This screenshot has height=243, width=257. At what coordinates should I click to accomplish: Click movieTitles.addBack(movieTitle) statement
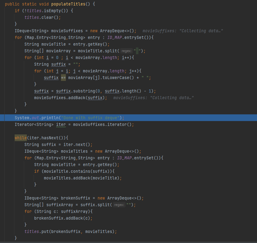point(82,178)
